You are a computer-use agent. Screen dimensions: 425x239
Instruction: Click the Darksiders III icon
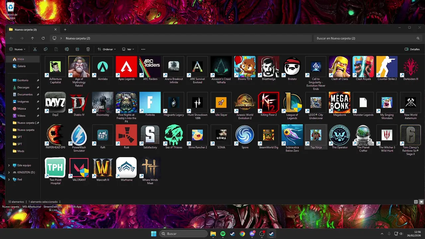(411, 67)
